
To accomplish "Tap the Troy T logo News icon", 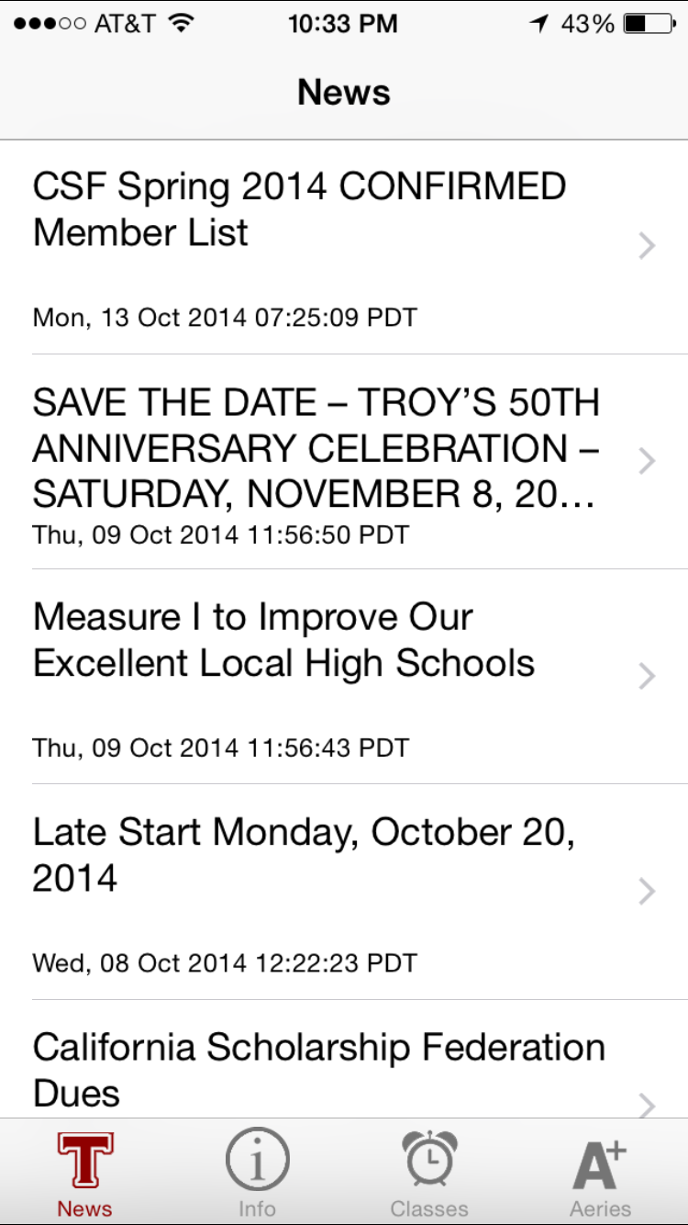I will click(x=85, y=1160).
